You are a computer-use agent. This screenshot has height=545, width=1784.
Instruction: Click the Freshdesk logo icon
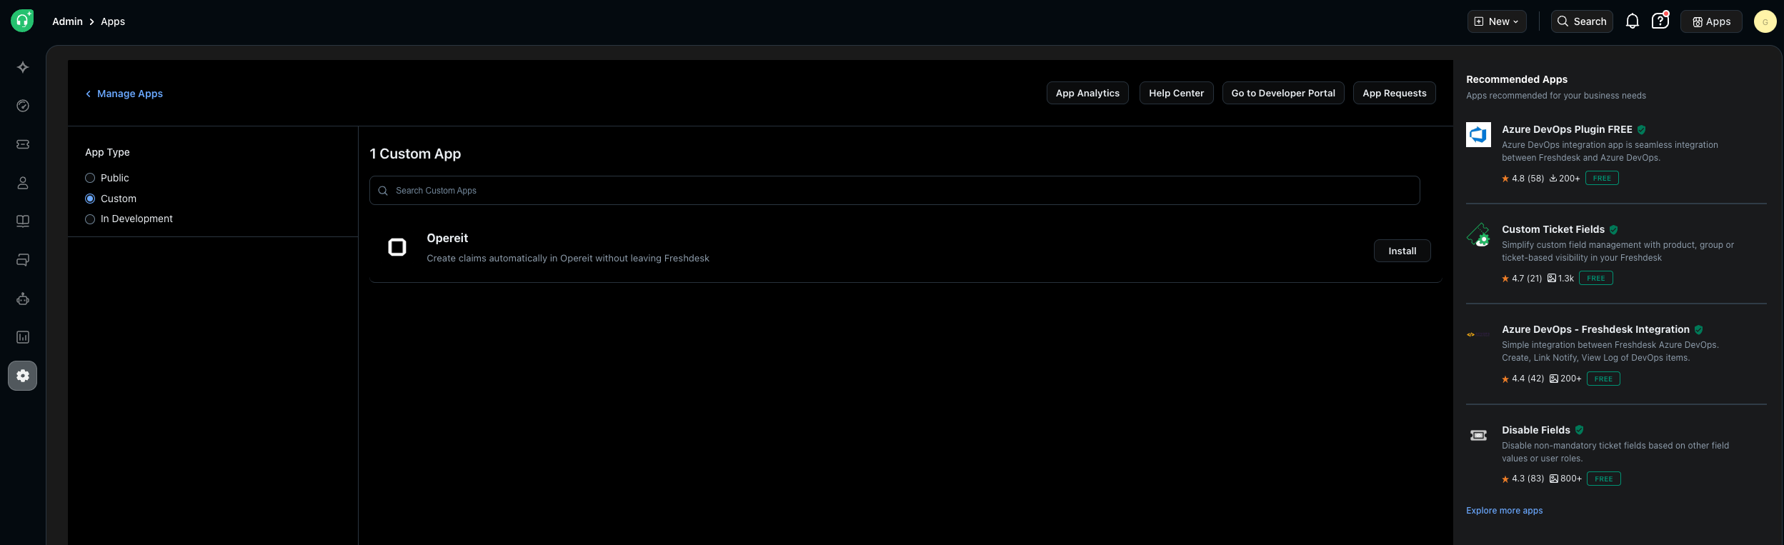pyautogui.click(x=22, y=21)
